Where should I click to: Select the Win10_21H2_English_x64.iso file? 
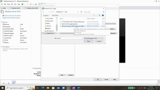point(70,24)
